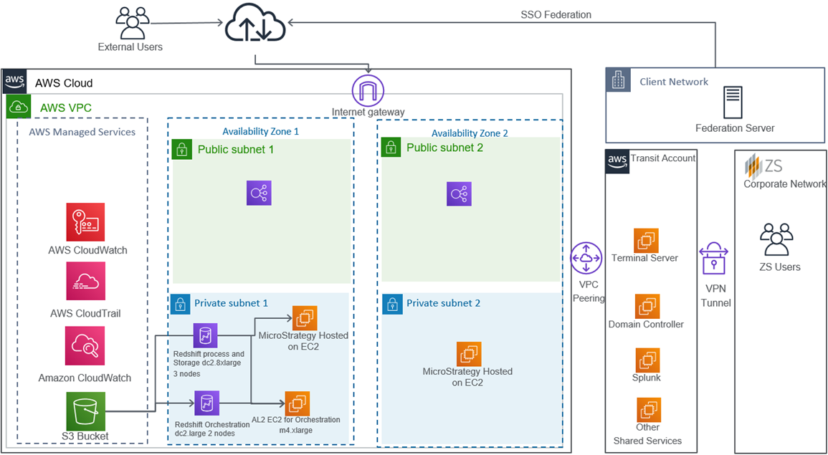
Task: Select the 'dc2.large 2 nodes' text
Action: (205, 434)
